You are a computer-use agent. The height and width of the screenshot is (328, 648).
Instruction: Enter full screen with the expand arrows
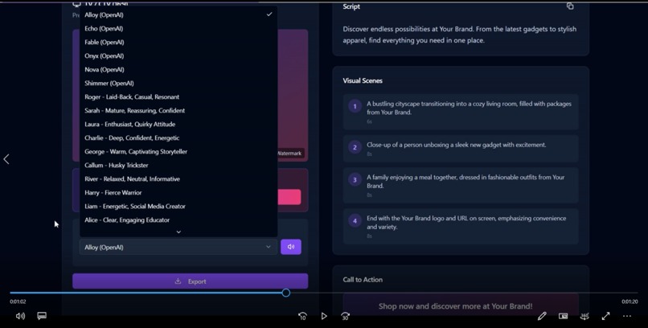tap(606, 316)
